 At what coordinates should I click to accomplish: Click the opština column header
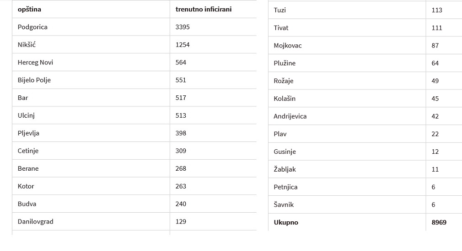91,9
